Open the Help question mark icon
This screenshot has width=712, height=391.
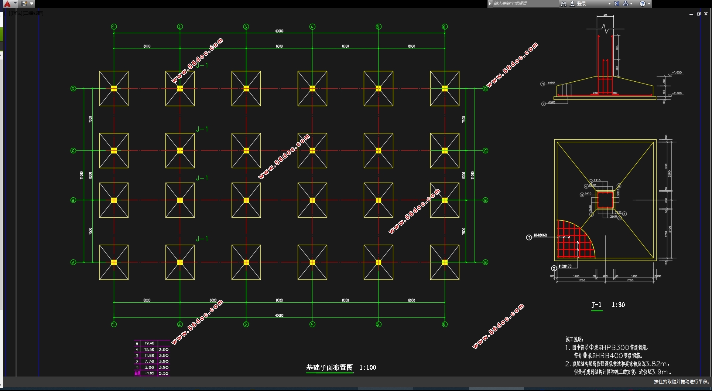click(x=643, y=4)
